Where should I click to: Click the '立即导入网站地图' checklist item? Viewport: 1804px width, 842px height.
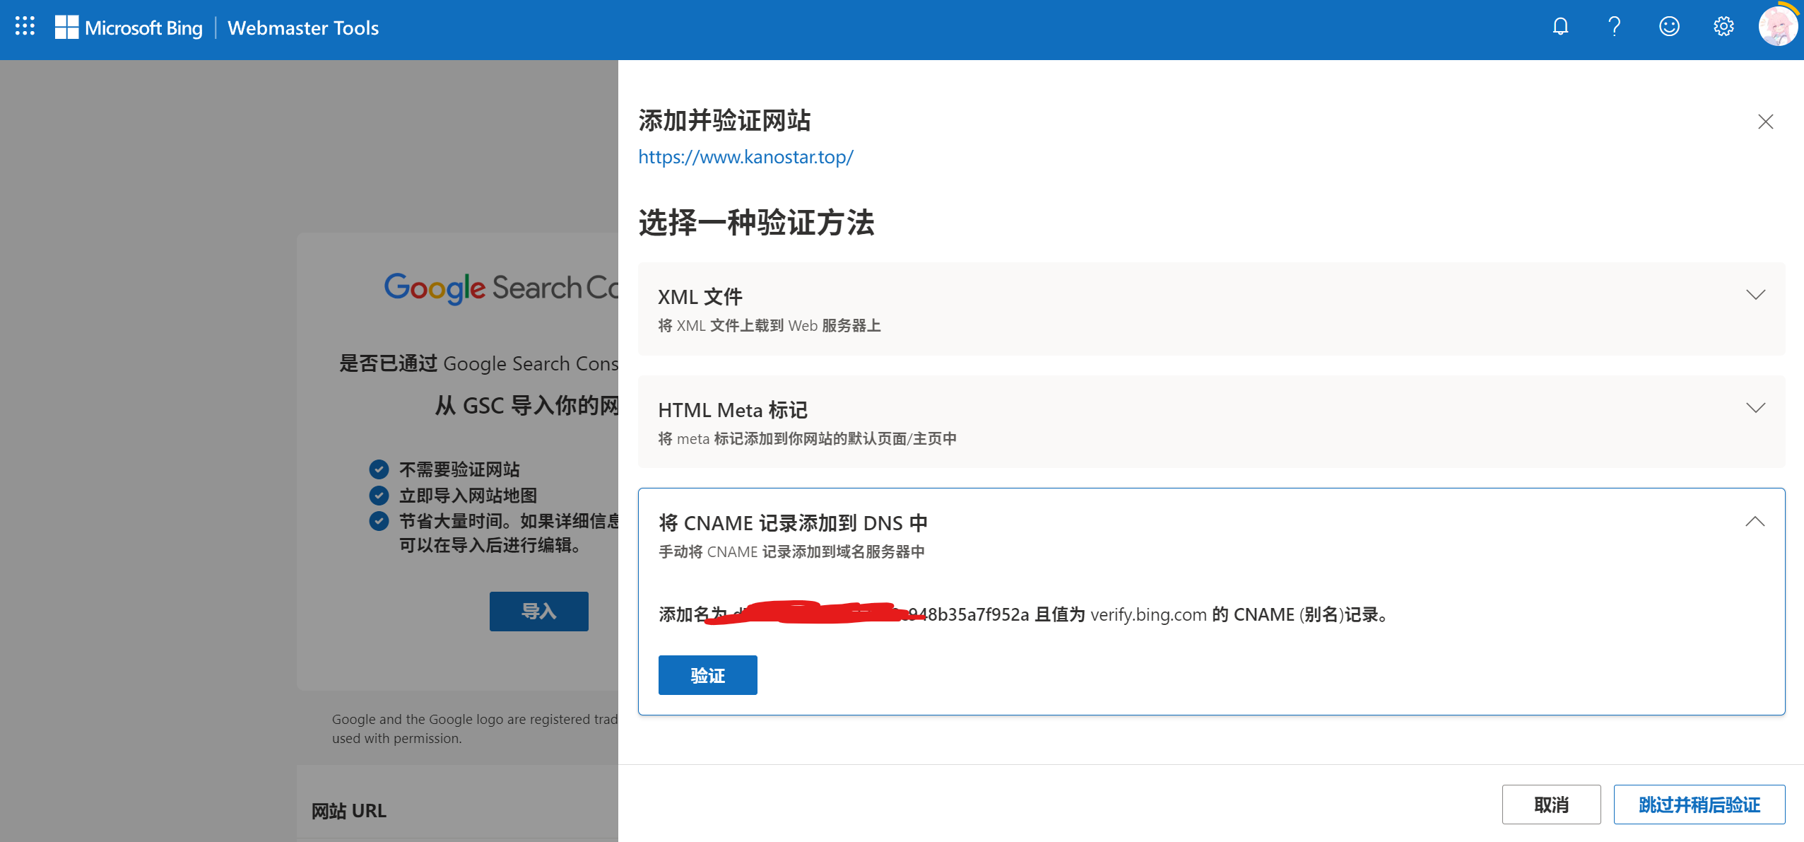468,496
